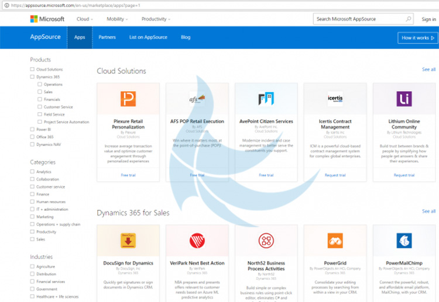Open the DocuSign for Dynamics icon
This screenshot has height=302, width=439.
[x=128, y=241]
